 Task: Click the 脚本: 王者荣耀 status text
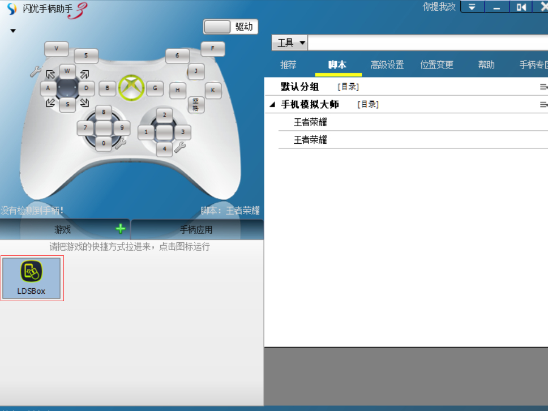click(x=230, y=211)
